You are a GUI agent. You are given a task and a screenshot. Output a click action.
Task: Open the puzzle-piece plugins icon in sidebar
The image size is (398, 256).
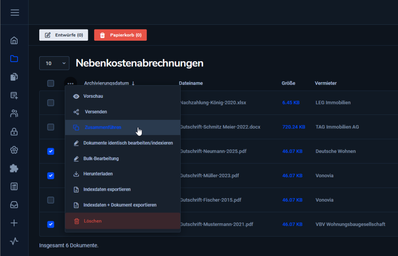[14, 168]
